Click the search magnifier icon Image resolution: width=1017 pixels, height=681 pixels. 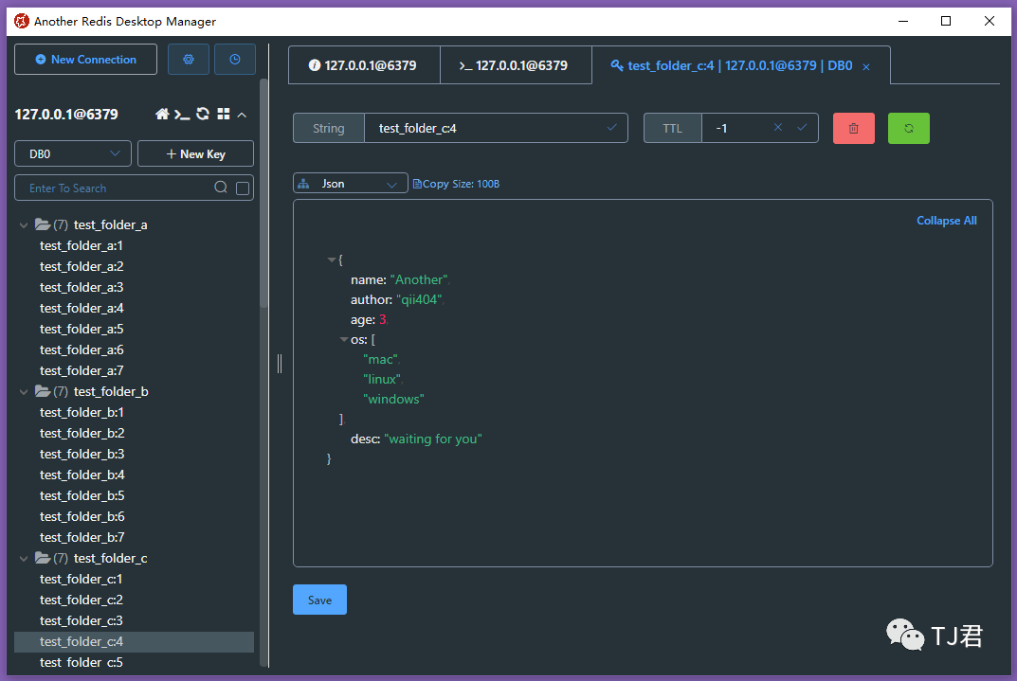click(x=221, y=188)
